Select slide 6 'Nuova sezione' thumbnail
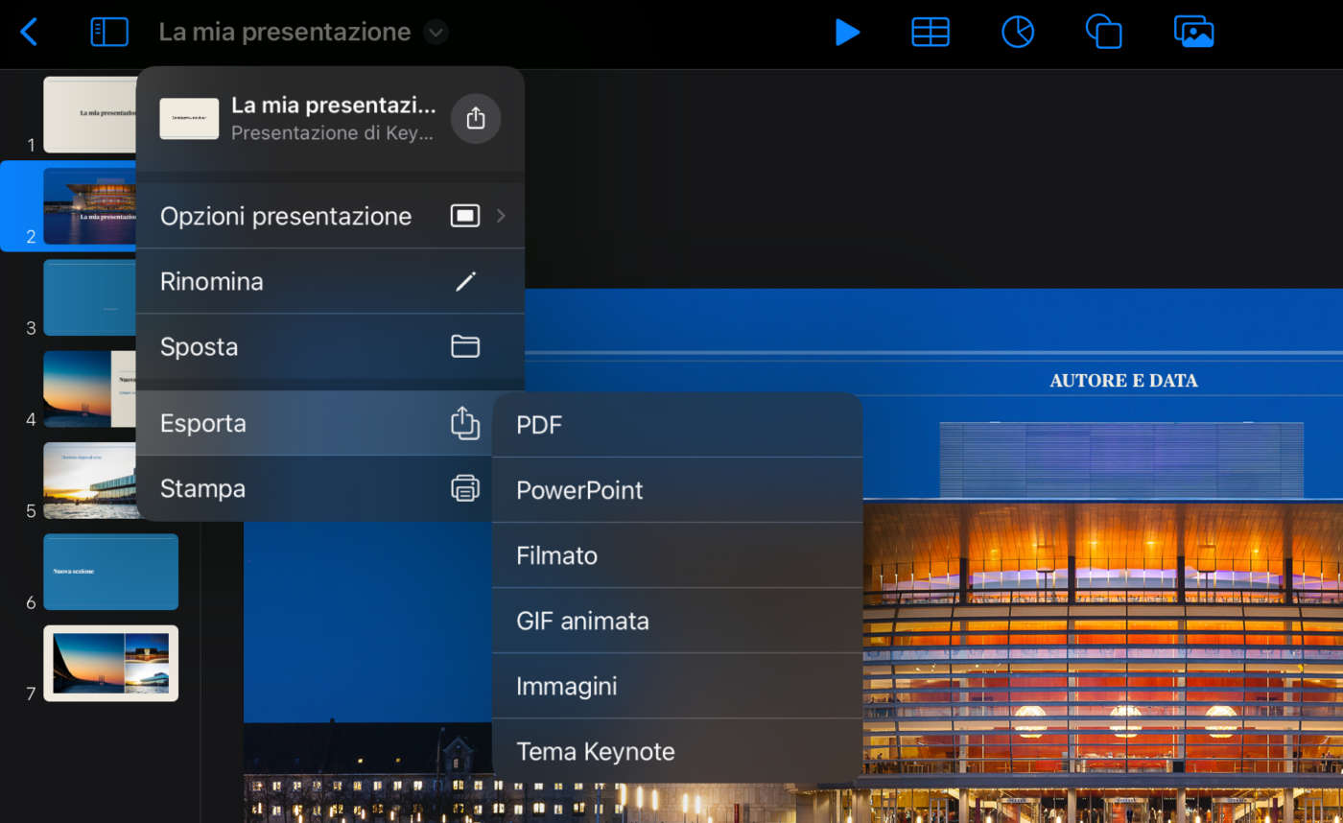The height and width of the screenshot is (823, 1343). click(111, 572)
